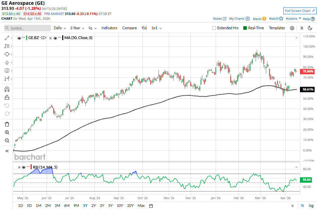The height and width of the screenshot is (212, 318).
Task: Select the trend line drawing tool
Action: [7, 38]
